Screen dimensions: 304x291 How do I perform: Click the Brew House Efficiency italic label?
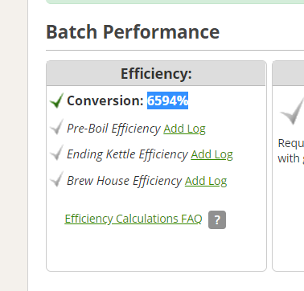click(125, 181)
